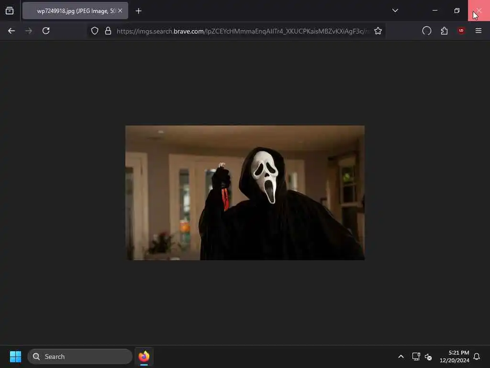
Task: Open clock showing 5:21 PM
Action: [455, 356]
